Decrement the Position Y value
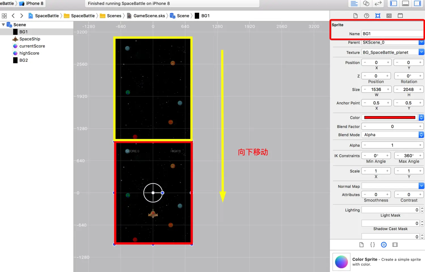This screenshot has width=425, height=272. click(397, 63)
